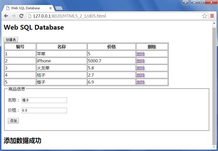The height and width of the screenshot is (151, 218).
Task: Open a new tab with the tab button
Action: coord(59,8)
